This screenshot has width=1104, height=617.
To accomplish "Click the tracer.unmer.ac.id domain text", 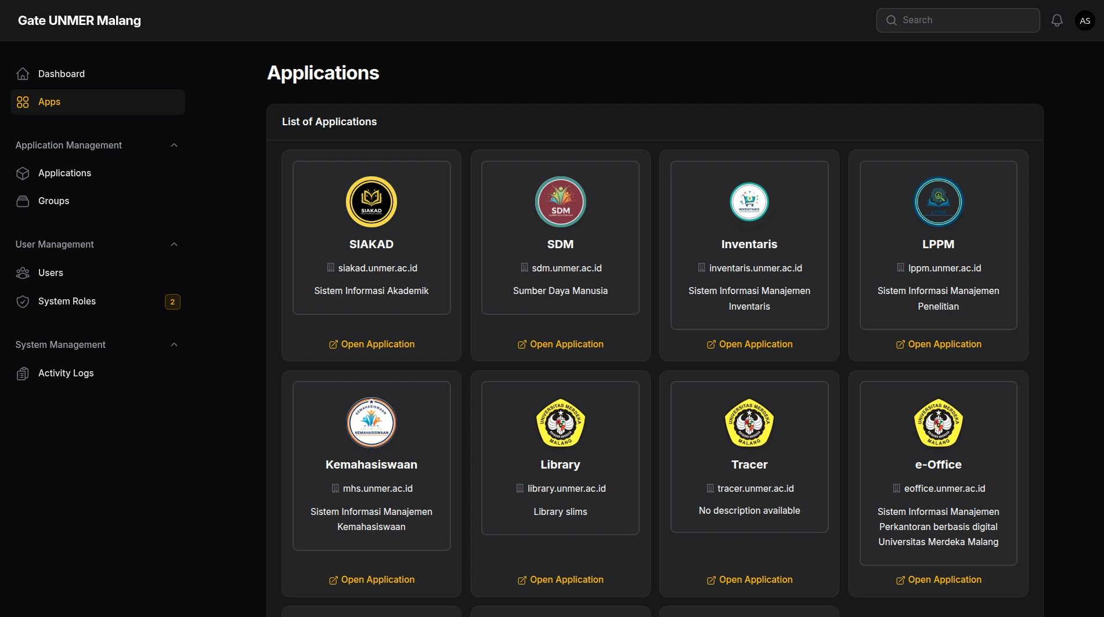I will (756, 488).
